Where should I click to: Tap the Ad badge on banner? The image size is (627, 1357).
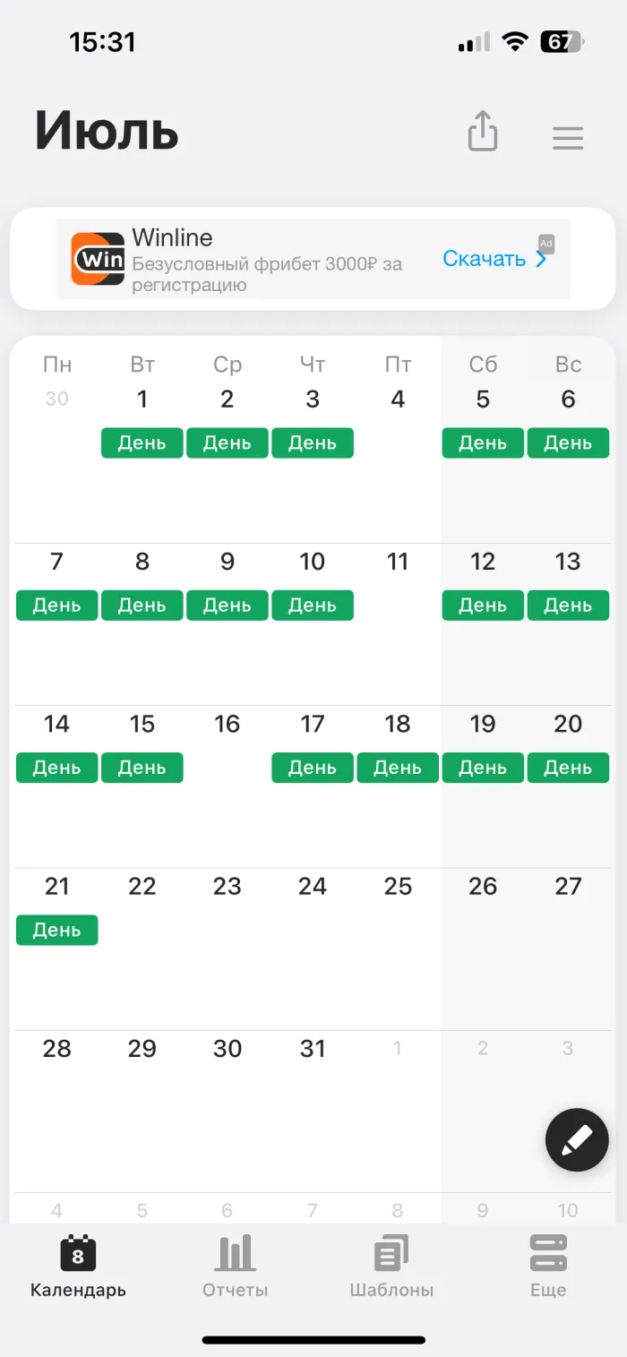tap(546, 244)
